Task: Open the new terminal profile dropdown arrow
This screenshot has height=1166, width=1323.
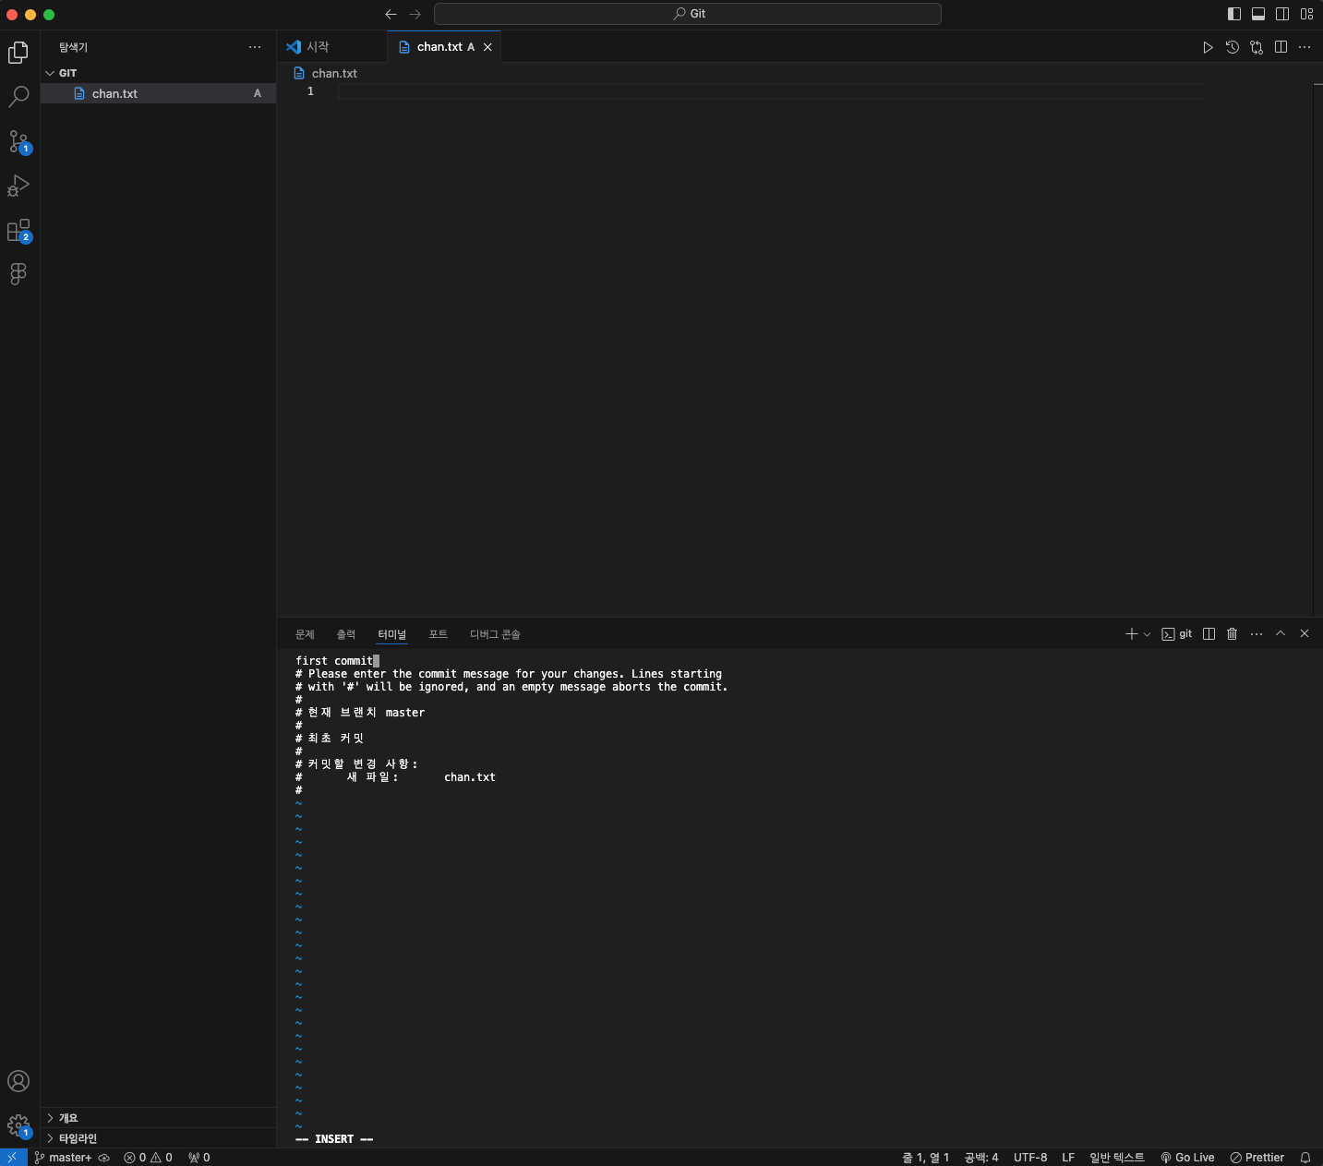Action: pos(1147,634)
